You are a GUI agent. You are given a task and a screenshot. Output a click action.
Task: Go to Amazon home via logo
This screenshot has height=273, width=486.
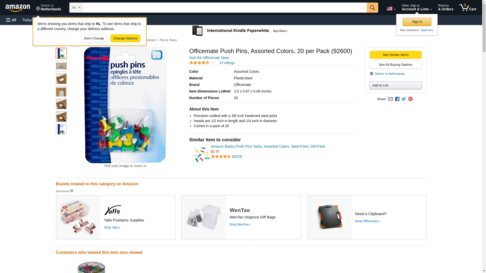coord(18,8)
